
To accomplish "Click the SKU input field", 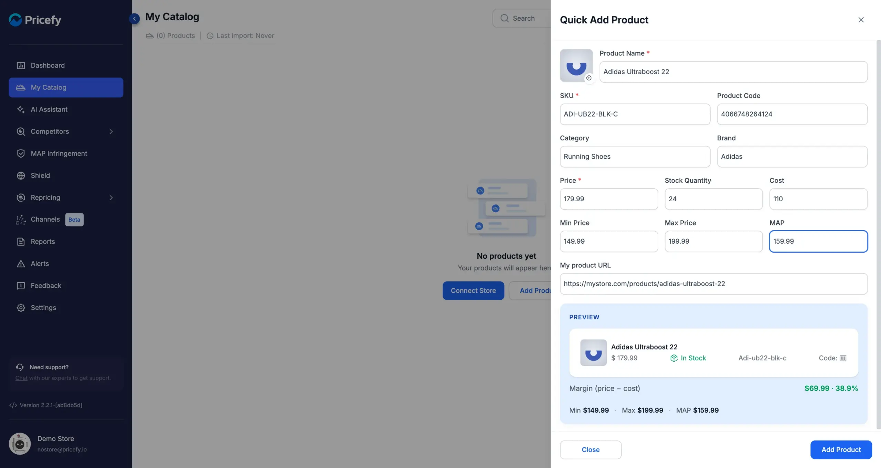I will pyautogui.click(x=635, y=114).
